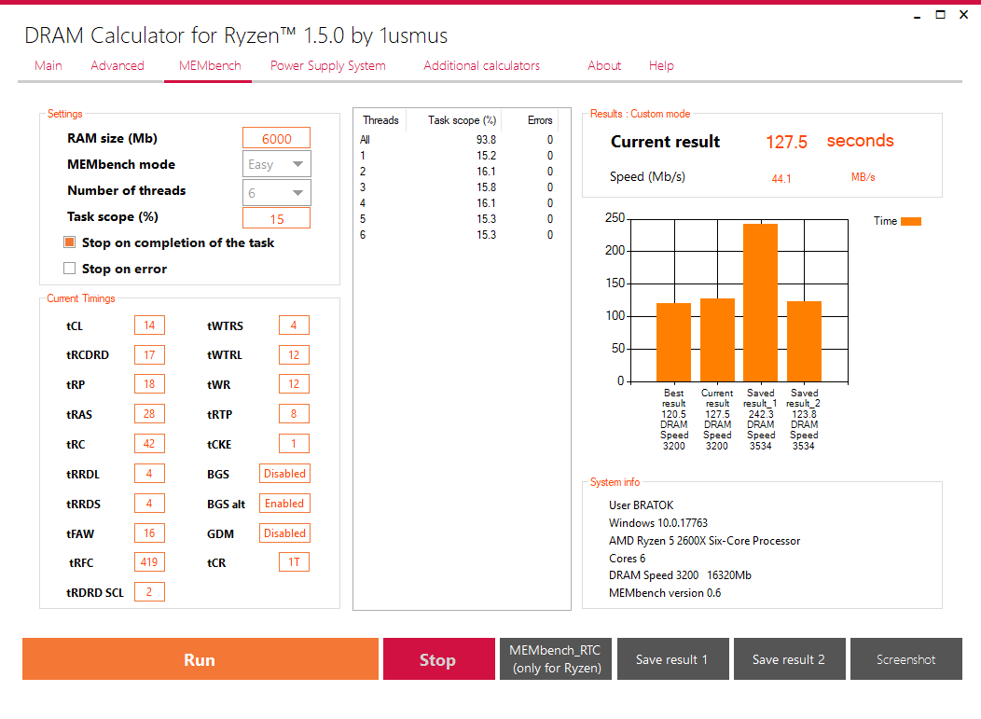The height and width of the screenshot is (719, 981).
Task: Click the tRFC value 419
Action: (149, 562)
